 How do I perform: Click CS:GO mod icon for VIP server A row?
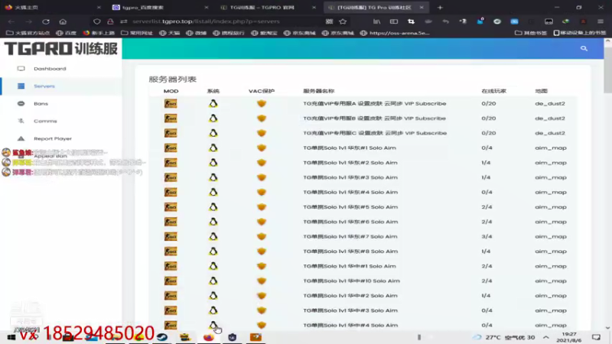coord(171,104)
